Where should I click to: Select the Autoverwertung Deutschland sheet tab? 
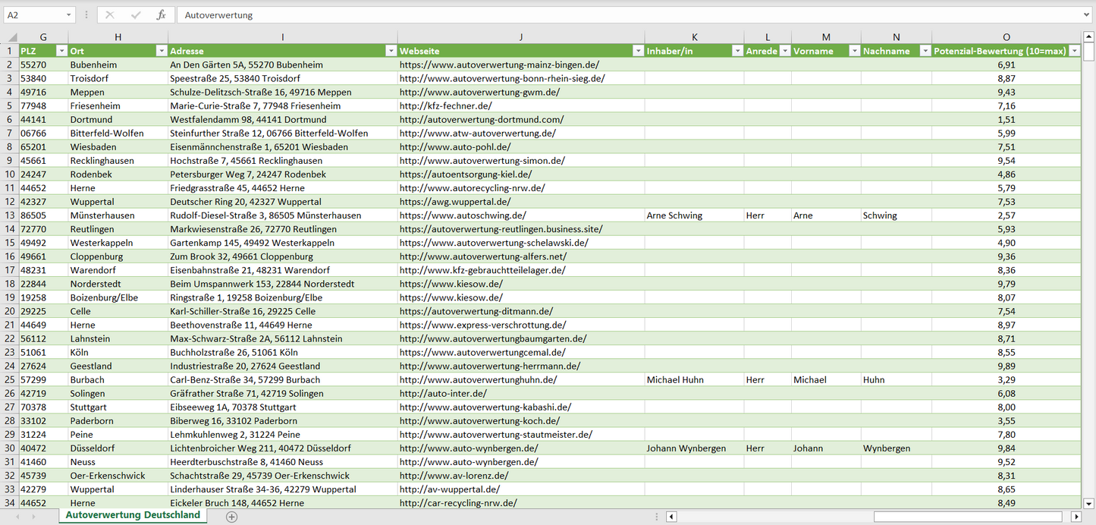click(133, 515)
